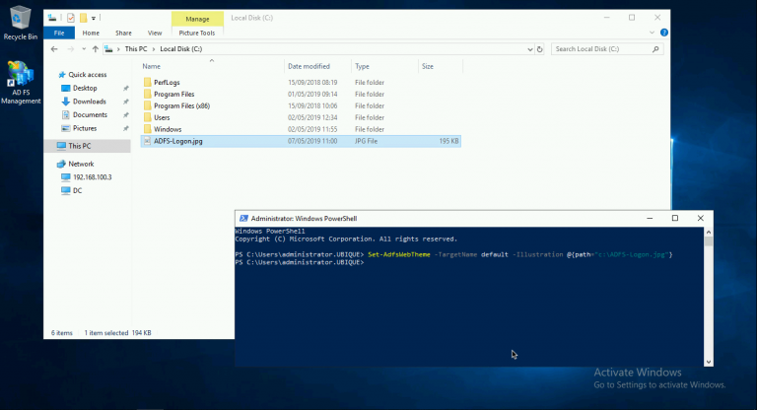Click the pin icon next to Downloads

[x=125, y=102]
